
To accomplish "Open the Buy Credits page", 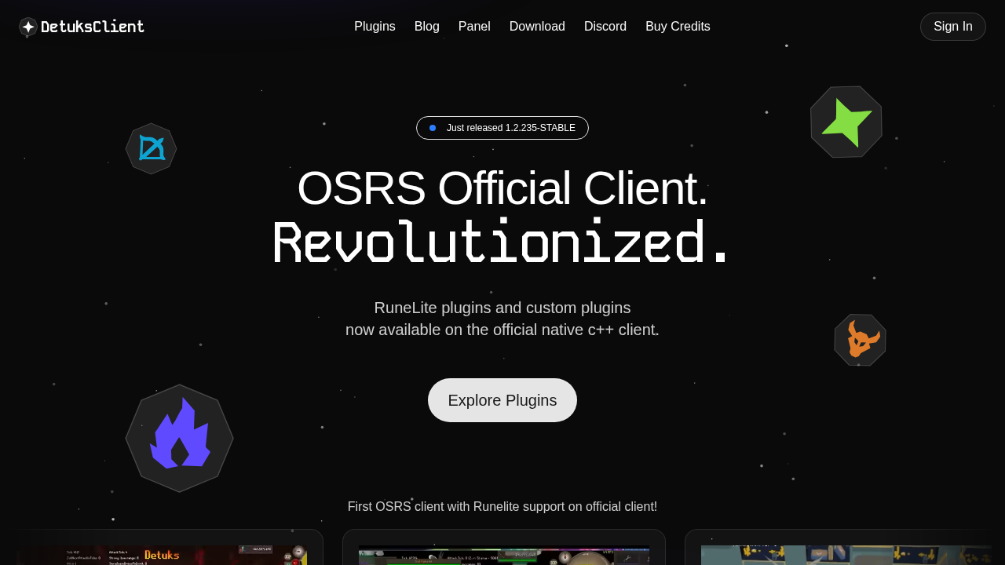I will (678, 26).
